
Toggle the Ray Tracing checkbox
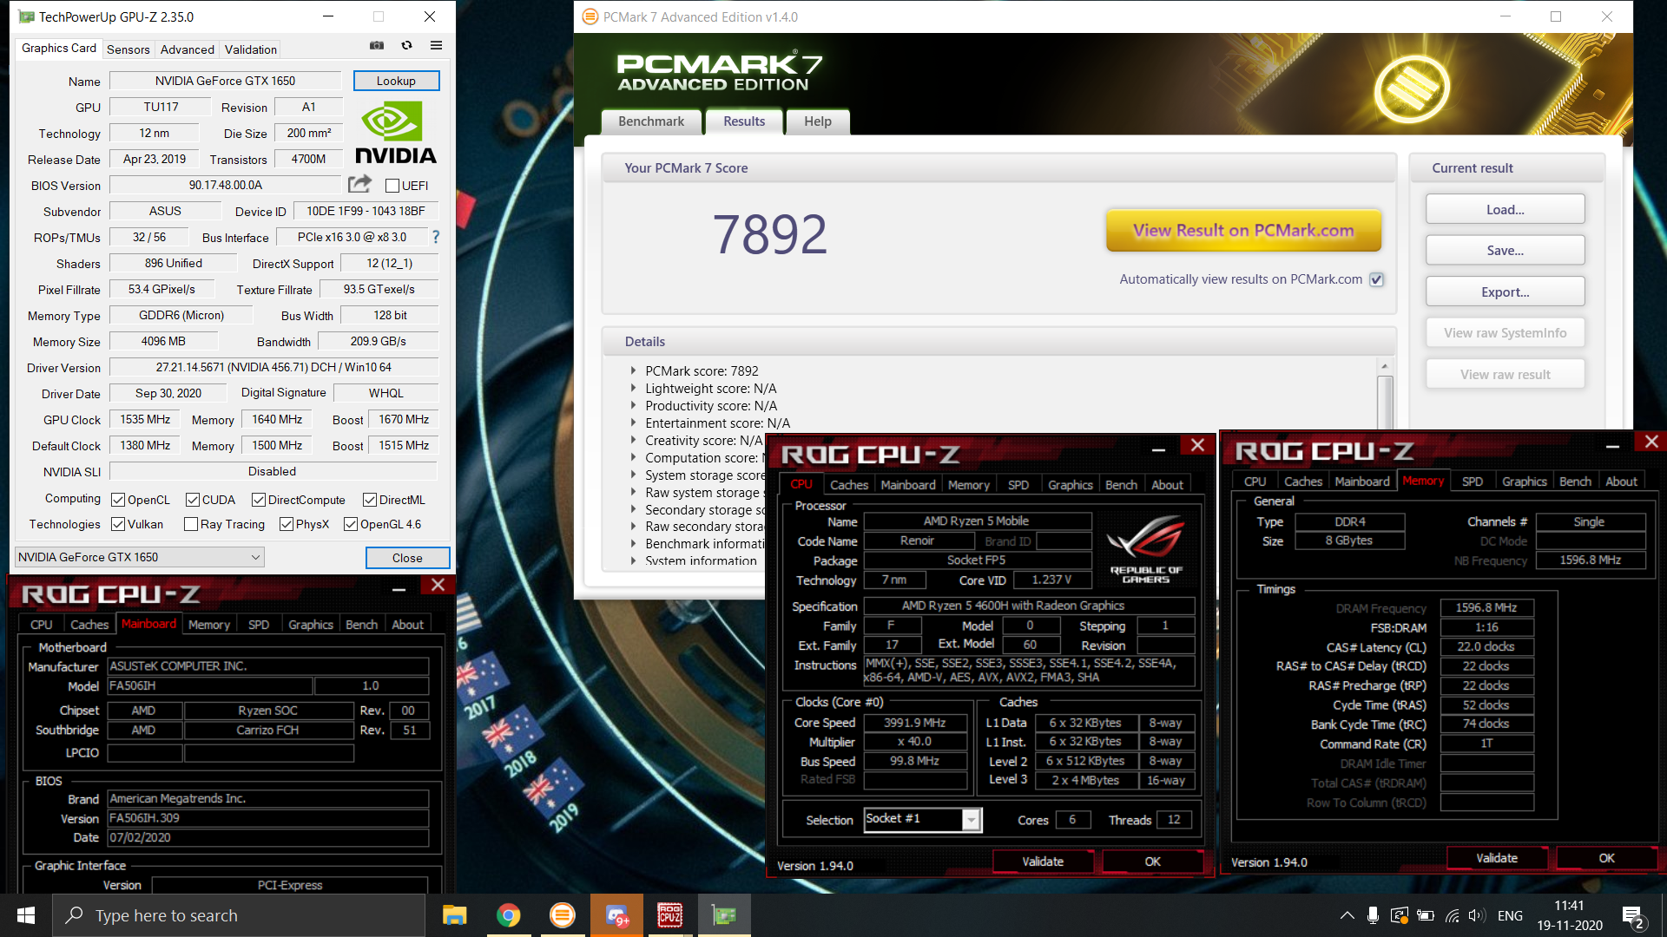[x=191, y=524]
